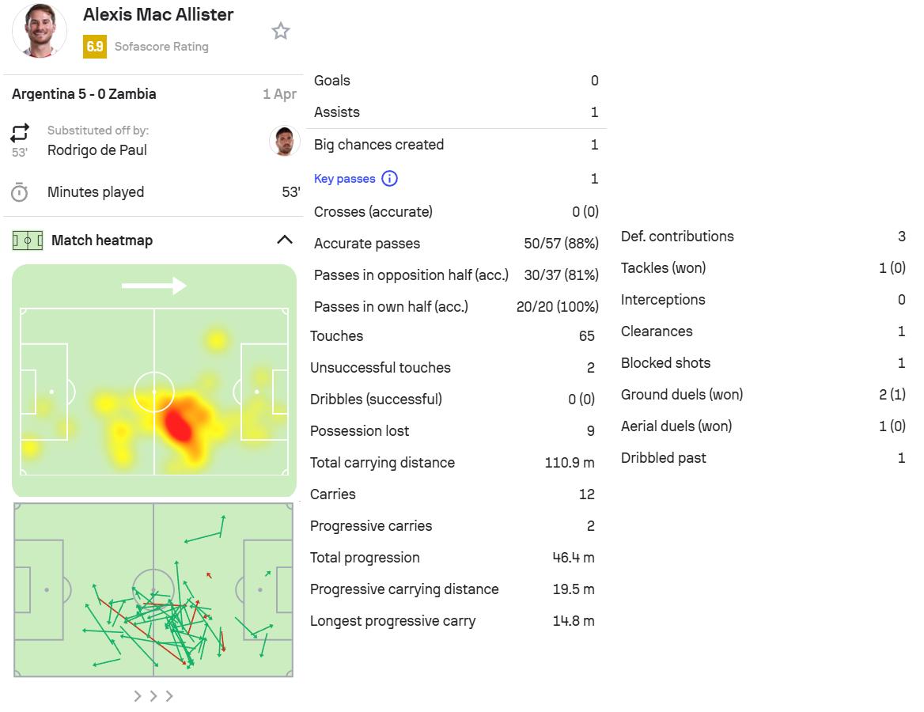Click the Sofascore Rating label
This screenshot has height=712, width=924.
pos(161,47)
